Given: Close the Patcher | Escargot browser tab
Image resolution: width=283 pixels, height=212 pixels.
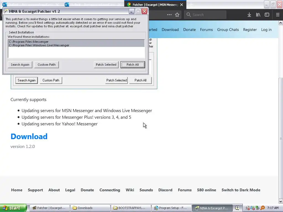Looking at the screenshot, I should coord(182,5).
